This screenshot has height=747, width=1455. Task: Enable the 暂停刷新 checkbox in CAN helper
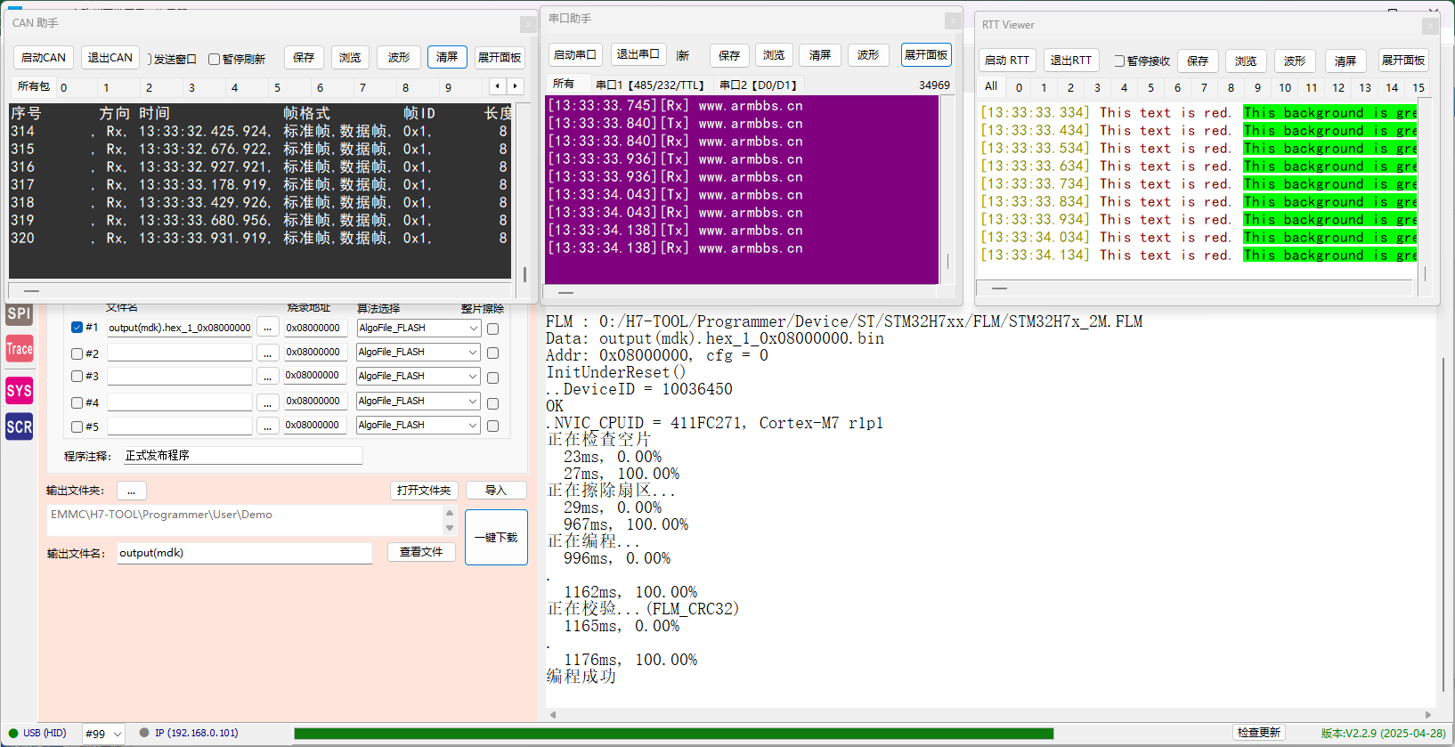point(214,59)
